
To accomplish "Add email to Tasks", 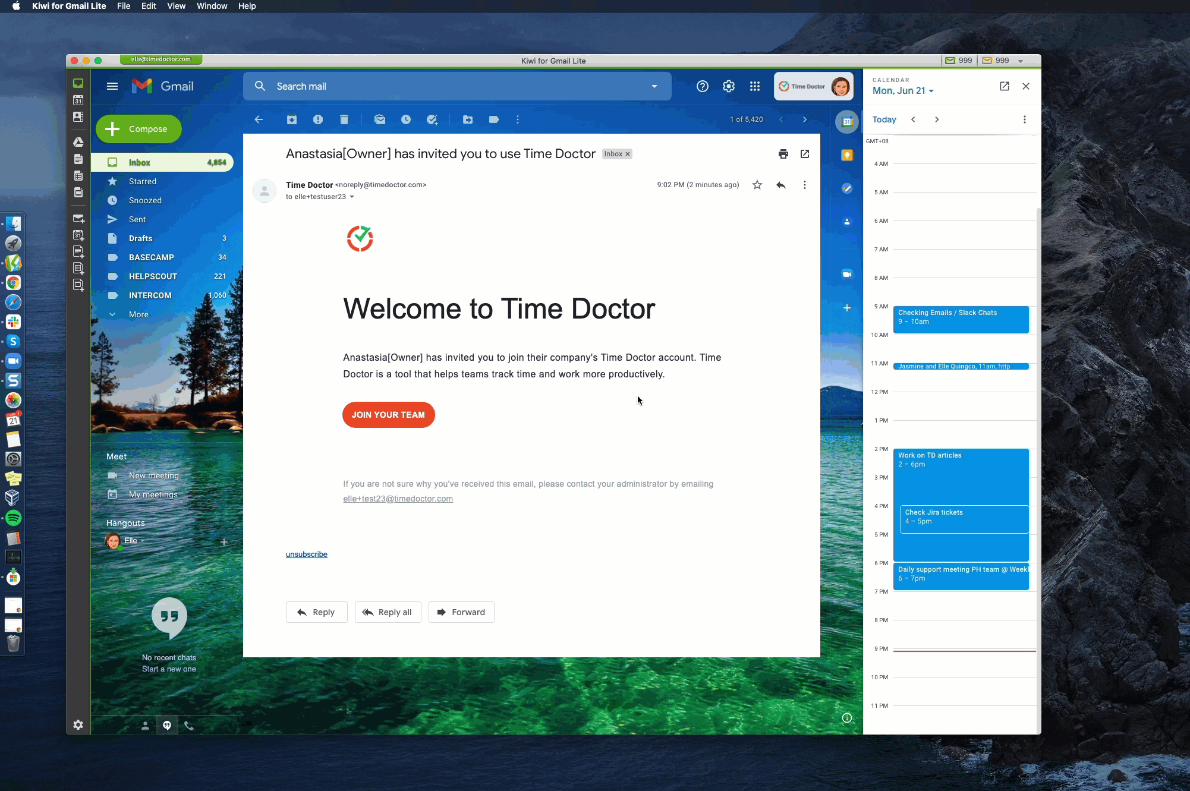I will point(432,119).
